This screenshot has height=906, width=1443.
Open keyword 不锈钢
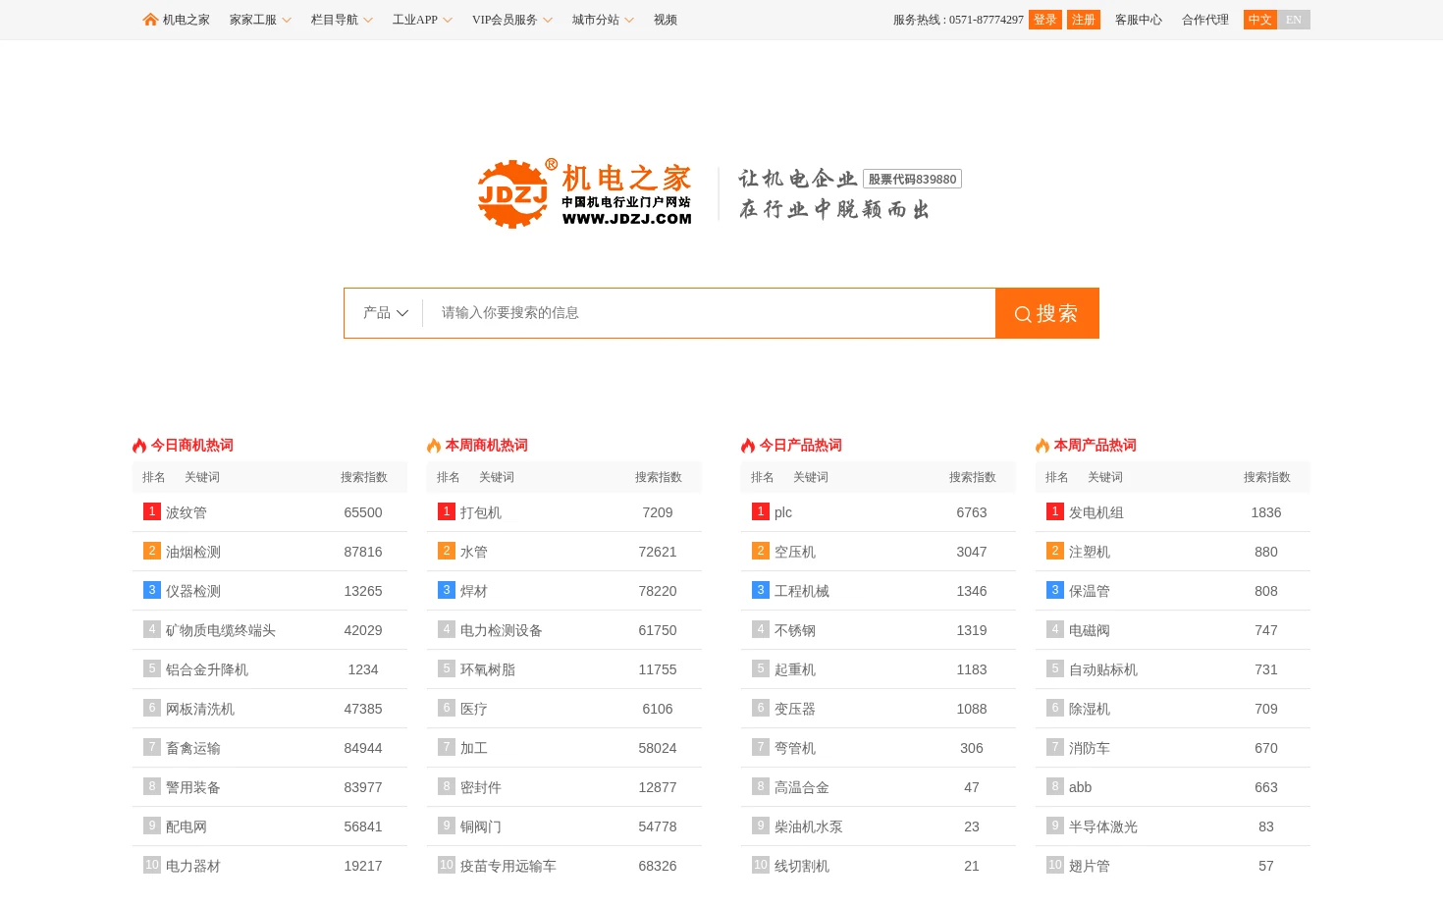click(x=795, y=630)
